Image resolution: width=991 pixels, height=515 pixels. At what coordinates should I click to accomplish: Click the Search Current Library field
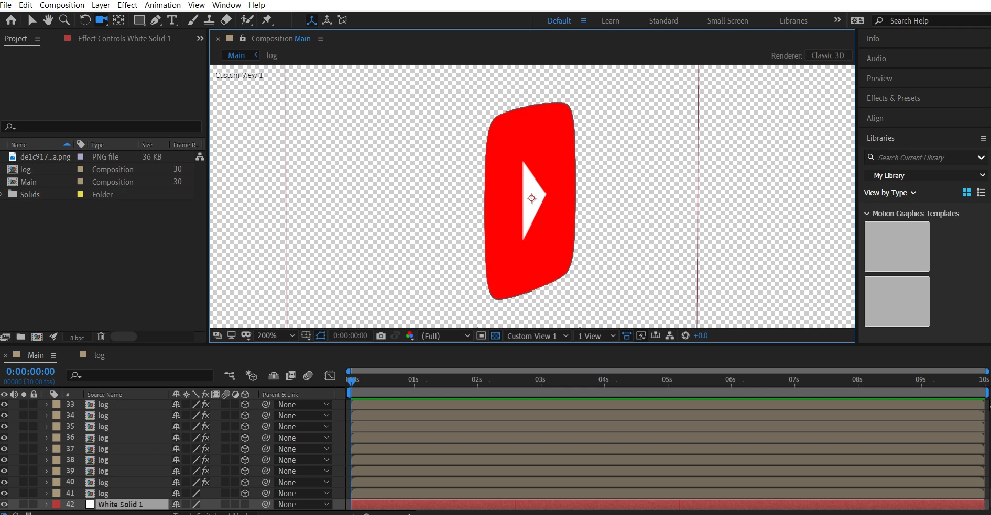[926, 158]
